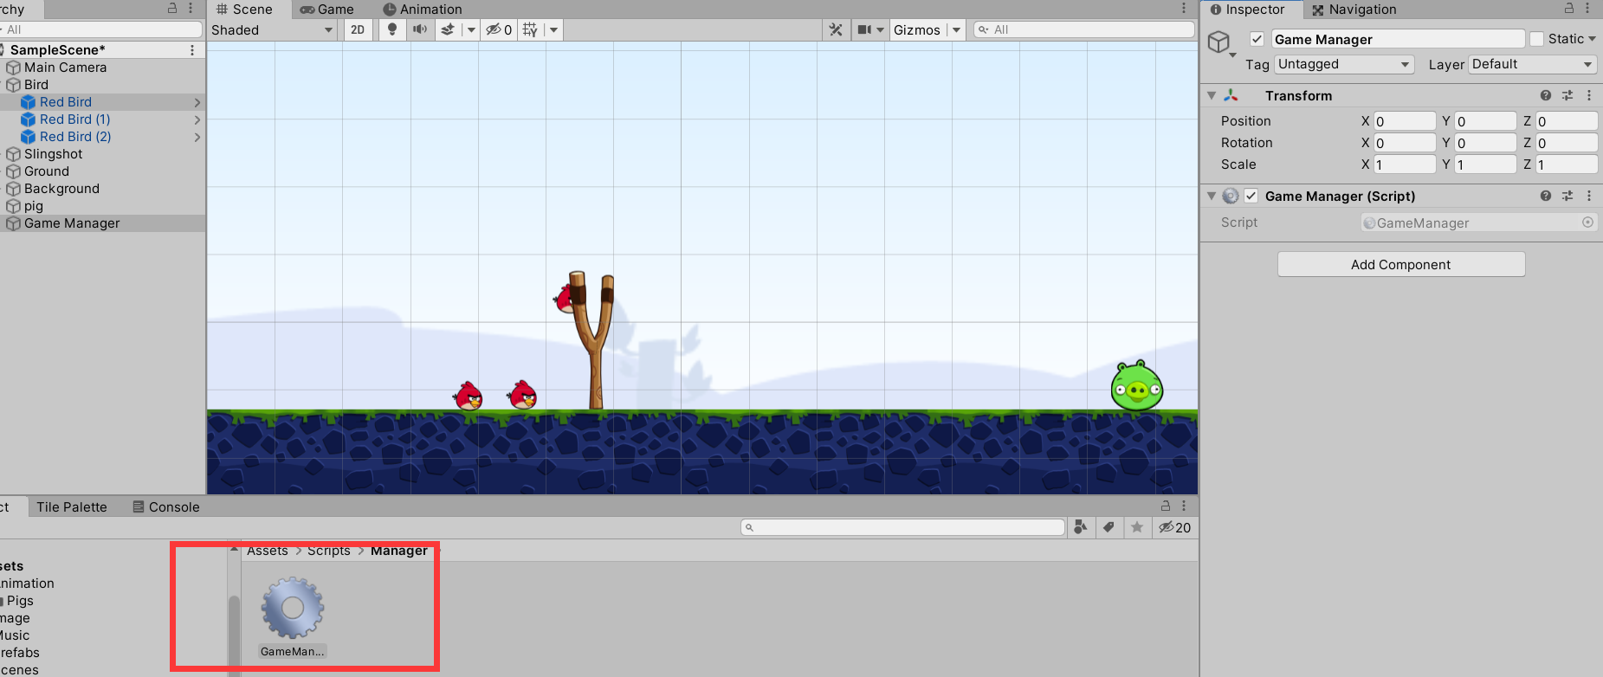Toggle the Static checkbox
This screenshot has height=677, width=1603.
[1537, 39]
